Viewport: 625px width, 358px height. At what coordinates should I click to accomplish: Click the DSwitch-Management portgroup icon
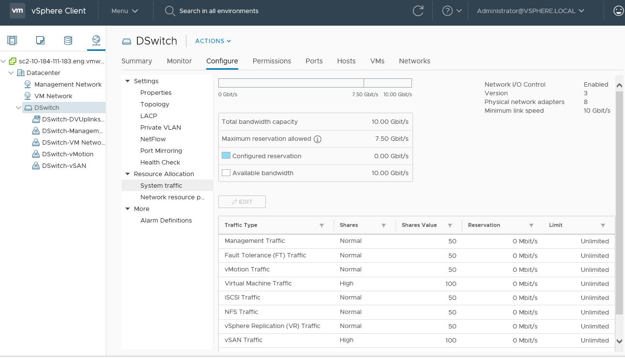coord(36,131)
